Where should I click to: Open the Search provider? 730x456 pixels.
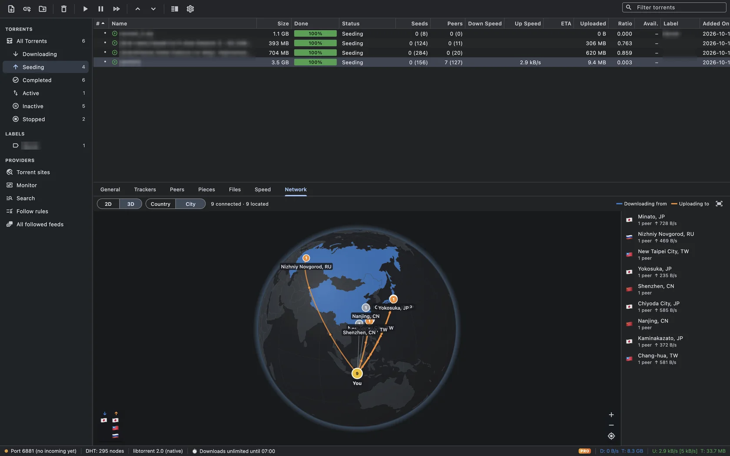46,198
